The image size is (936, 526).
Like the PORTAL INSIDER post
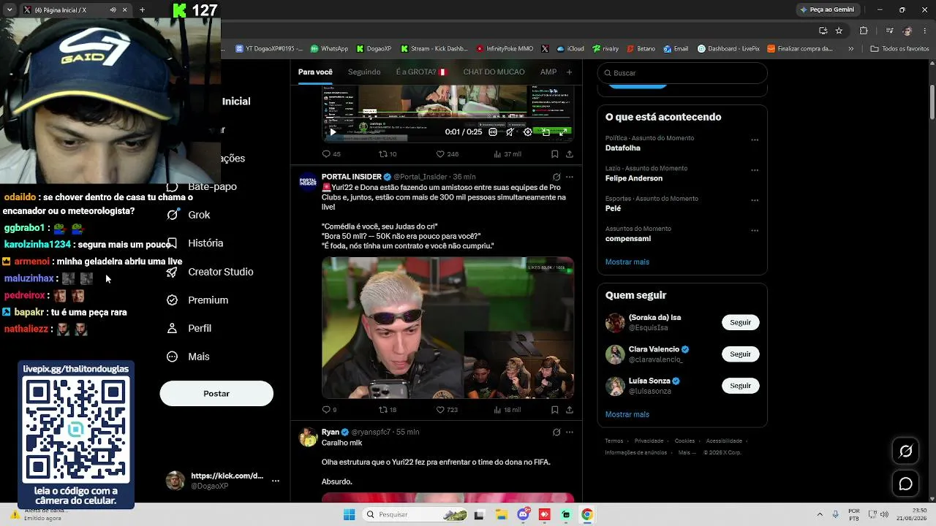[448, 410]
